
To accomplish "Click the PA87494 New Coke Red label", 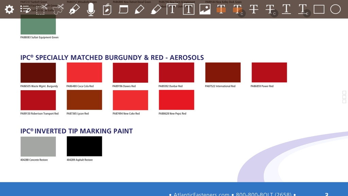I will [x=126, y=114].
